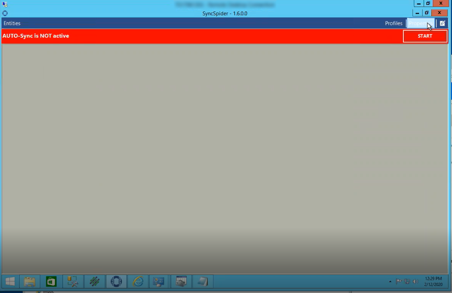Viewport: 452px width, 293px height.
Task: Select the SyncSpider taskbar icon
Action: point(116,281)
